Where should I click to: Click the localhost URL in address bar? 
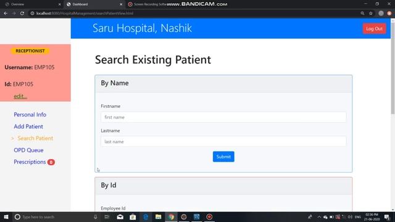click(85, 14)
